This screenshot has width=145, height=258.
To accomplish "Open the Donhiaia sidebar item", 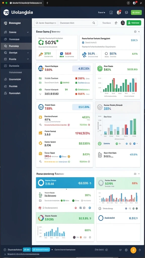I will (16, 66).
